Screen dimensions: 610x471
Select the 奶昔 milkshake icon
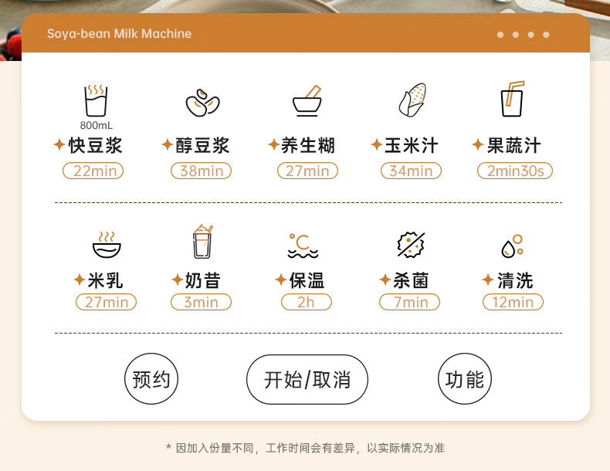202,242
